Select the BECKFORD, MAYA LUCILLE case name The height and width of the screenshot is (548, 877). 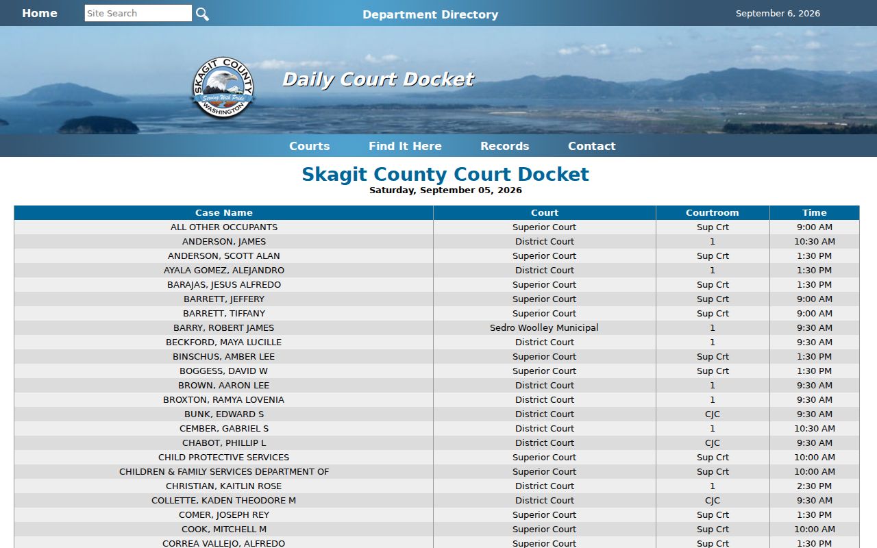pos(224,342)
